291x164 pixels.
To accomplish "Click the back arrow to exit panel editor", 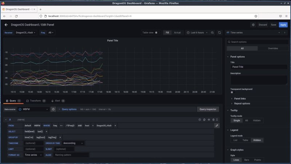I will (6, 25).
